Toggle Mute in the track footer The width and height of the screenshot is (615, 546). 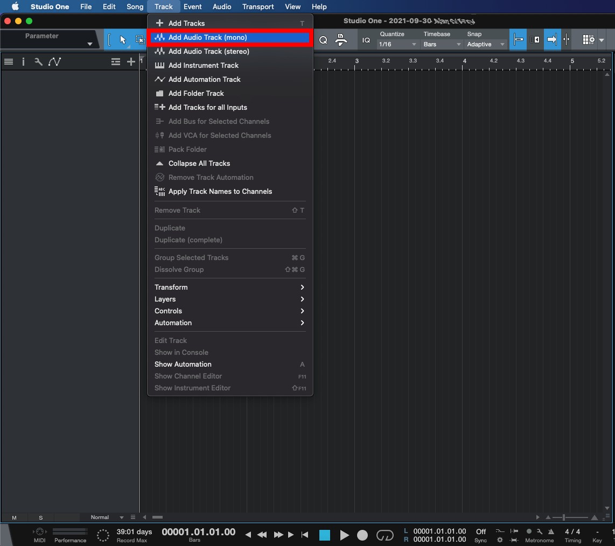pos(15,517)
